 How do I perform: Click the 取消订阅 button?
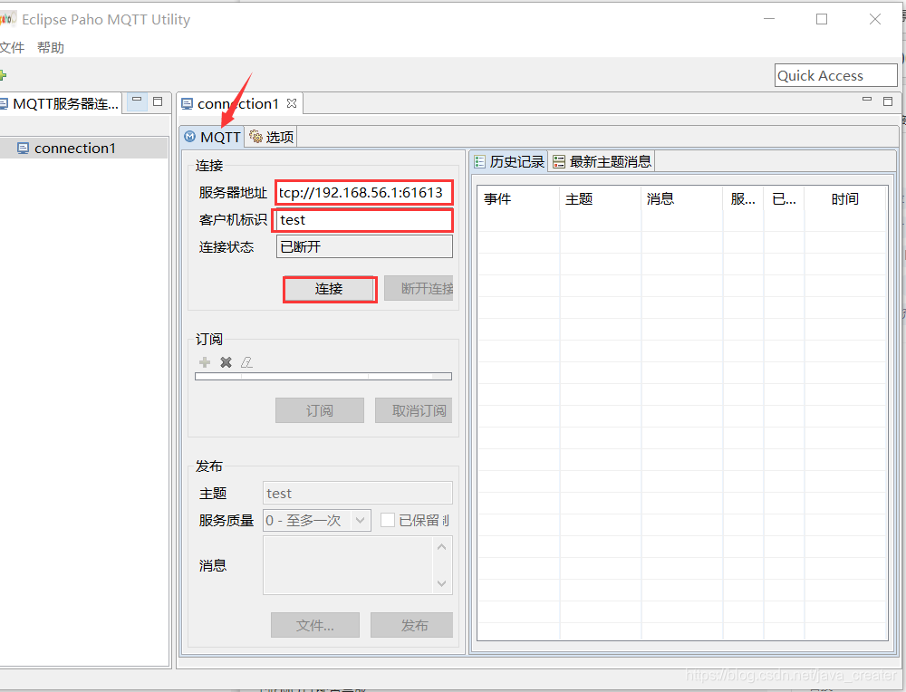pos(414,410)
